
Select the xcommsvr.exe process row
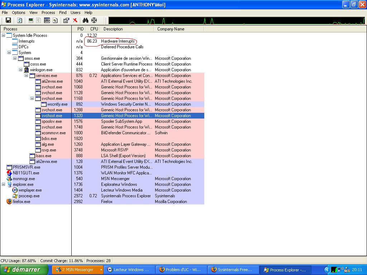point(102,133)
